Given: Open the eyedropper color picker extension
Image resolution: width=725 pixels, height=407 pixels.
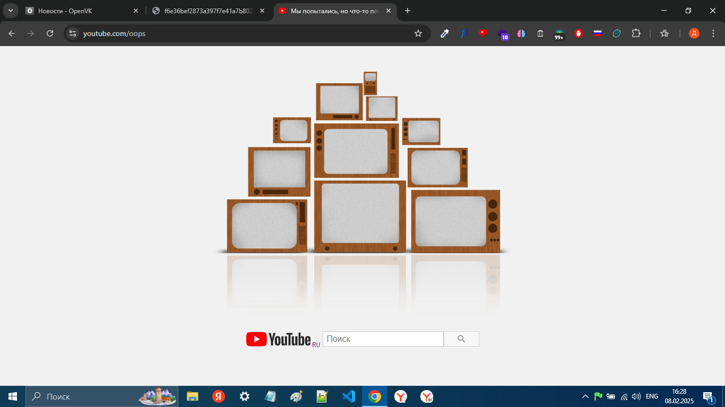Looking at the screenshot, I should point(445,33).
